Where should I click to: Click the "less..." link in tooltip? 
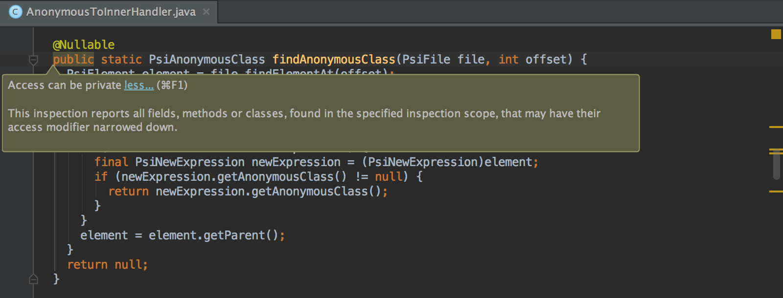(x=139, y=85)
